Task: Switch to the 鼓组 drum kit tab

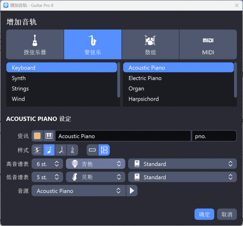Action: [150, 44]
